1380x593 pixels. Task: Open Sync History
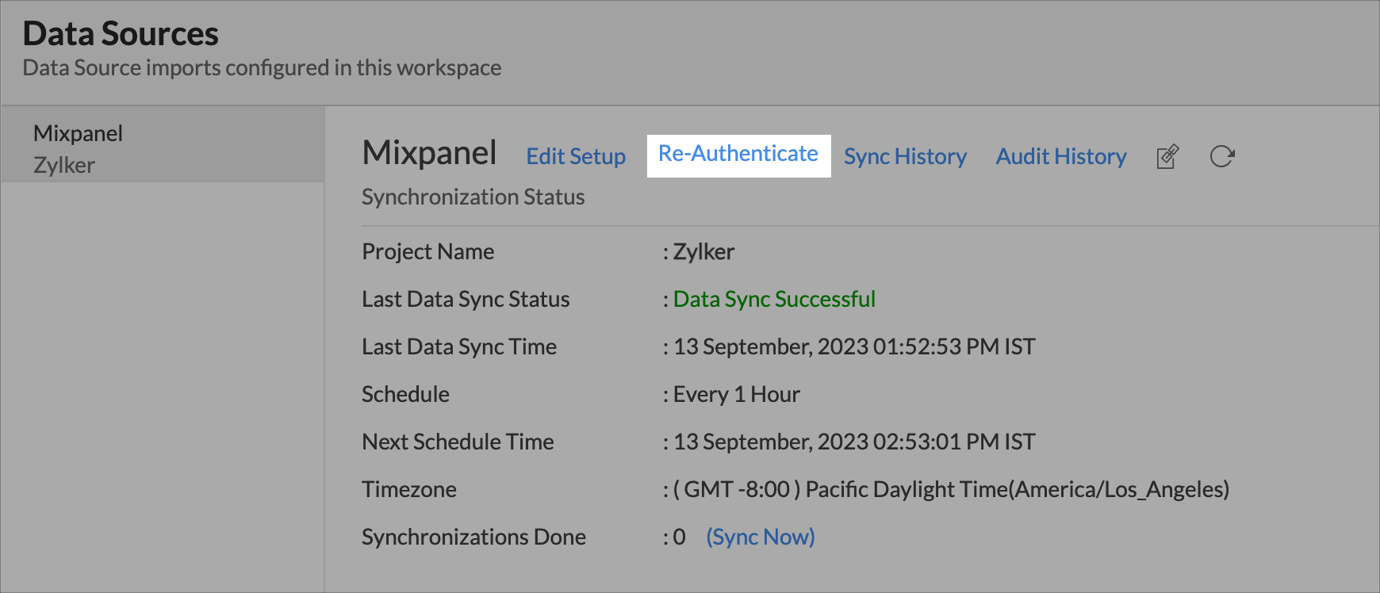[x=905, y=156]
